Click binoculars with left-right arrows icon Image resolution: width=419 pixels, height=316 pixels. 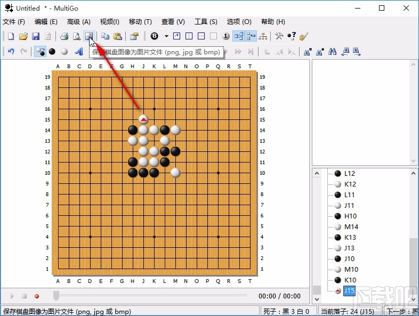pos(345,52)
